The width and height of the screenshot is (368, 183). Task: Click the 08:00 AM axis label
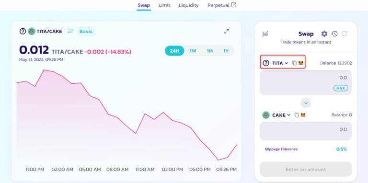(x=117, y=170)
